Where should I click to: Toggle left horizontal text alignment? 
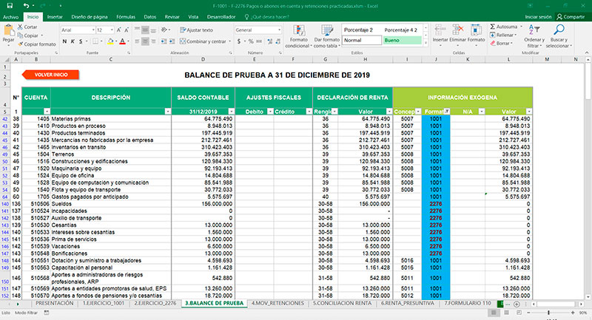[137, 41]
